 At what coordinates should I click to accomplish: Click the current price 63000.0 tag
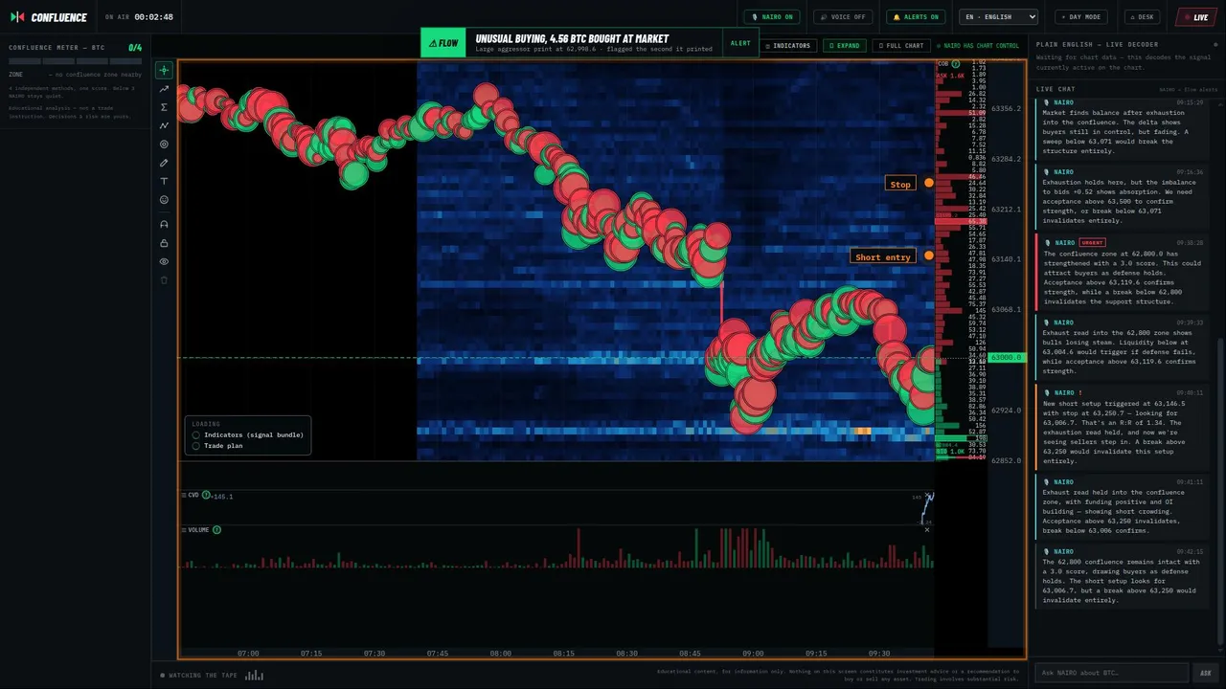(x=1008, y=358)
